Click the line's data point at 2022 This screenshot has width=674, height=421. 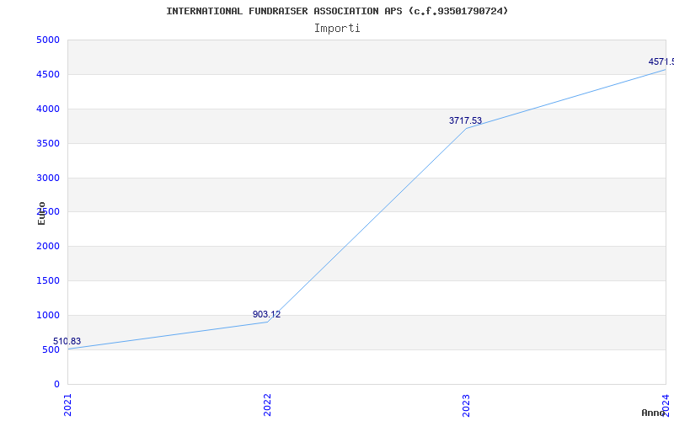267,322
